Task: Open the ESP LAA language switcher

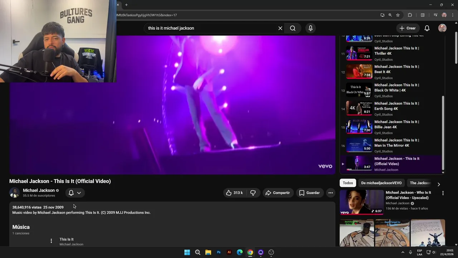Action: click(419, 252)
